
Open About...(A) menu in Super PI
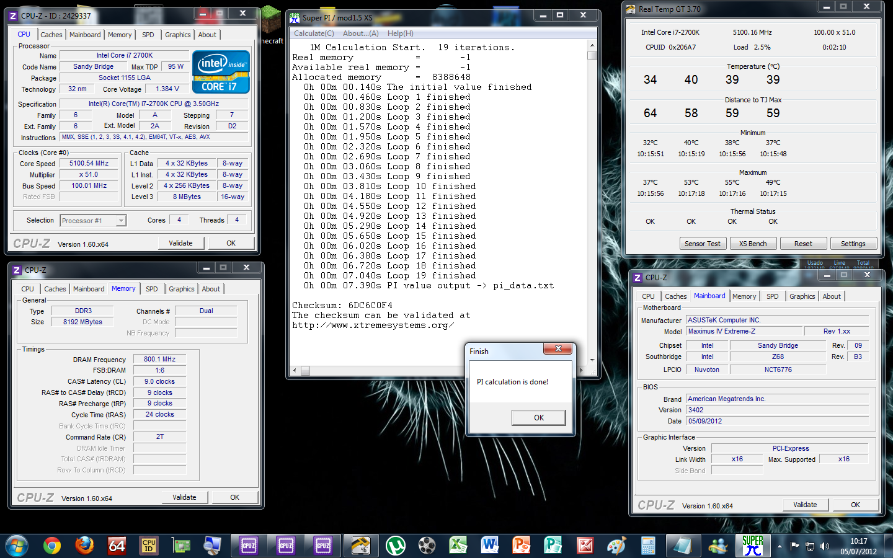coord(361,33)
